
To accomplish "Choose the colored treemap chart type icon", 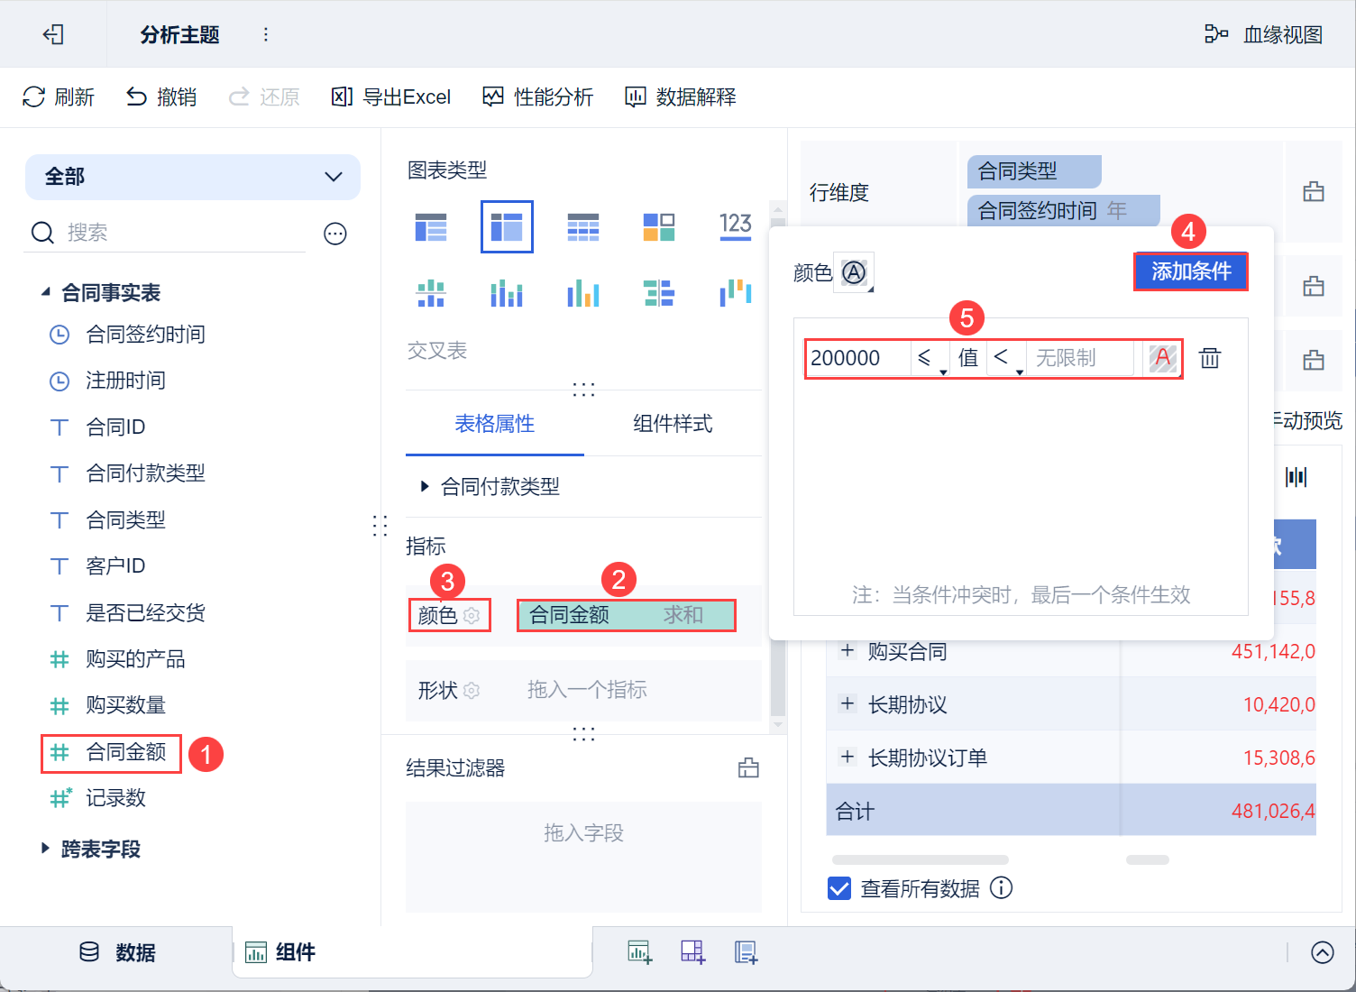I will 659,227.
